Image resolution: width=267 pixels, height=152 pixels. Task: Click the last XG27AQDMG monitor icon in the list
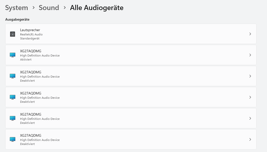[x=13, y=139]
